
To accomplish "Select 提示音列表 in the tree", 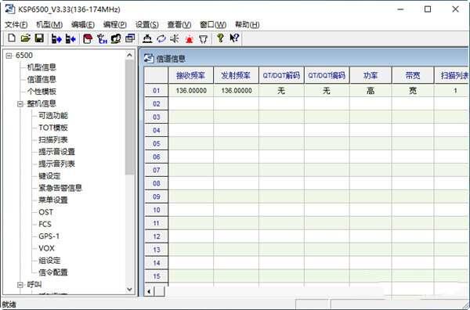I will (x=56, y=164).
